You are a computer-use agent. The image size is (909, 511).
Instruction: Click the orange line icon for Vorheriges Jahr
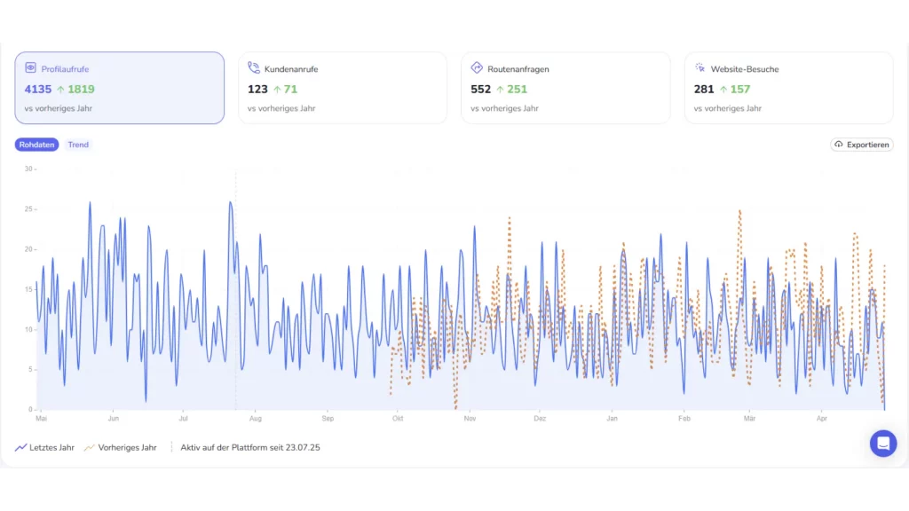point(90,448)
